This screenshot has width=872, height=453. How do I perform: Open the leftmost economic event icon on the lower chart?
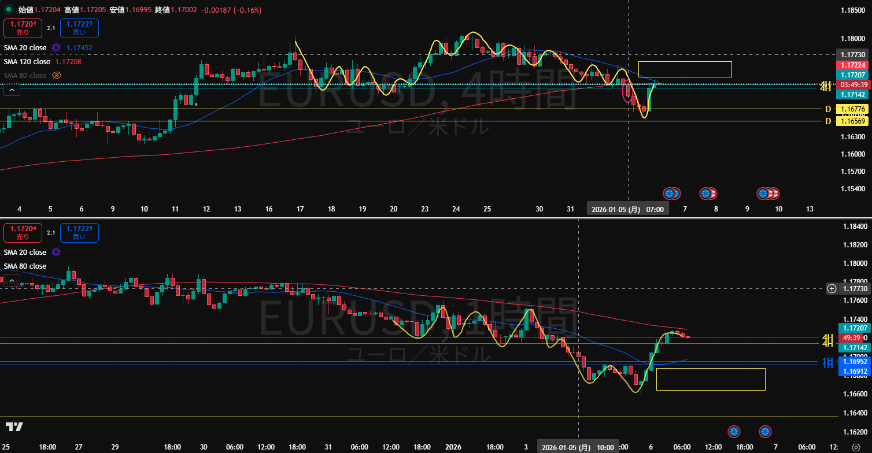tap(734, 431)
